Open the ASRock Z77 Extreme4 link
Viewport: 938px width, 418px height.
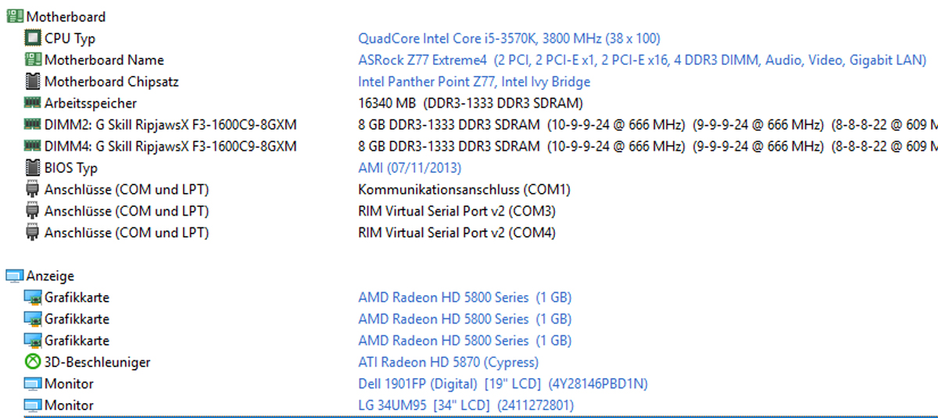point(642,60)
